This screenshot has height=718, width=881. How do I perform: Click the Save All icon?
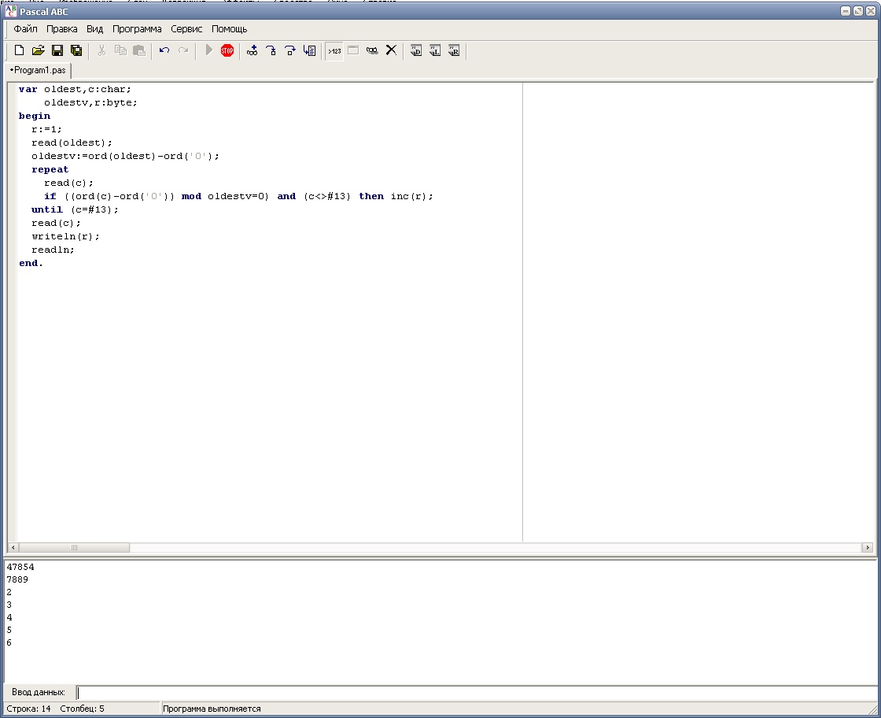point(76,51)
